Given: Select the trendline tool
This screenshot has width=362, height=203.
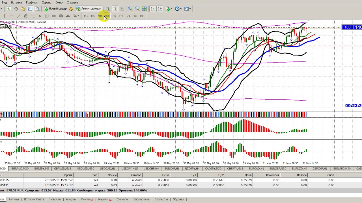Looking at the screenshot, I should pyautogui.click(x=18, y=16).
